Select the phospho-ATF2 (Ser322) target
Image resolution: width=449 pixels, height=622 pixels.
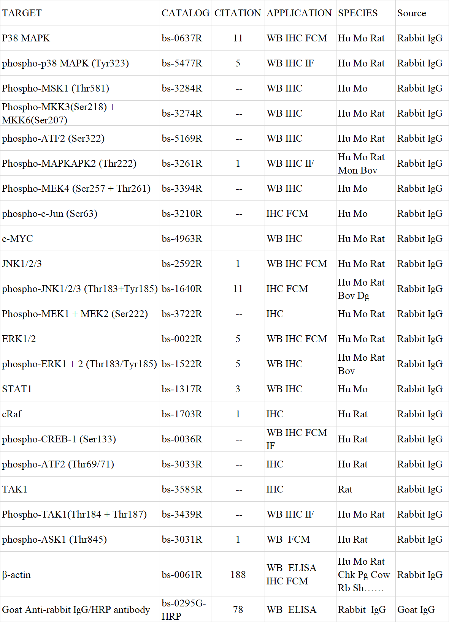(53, 139)
